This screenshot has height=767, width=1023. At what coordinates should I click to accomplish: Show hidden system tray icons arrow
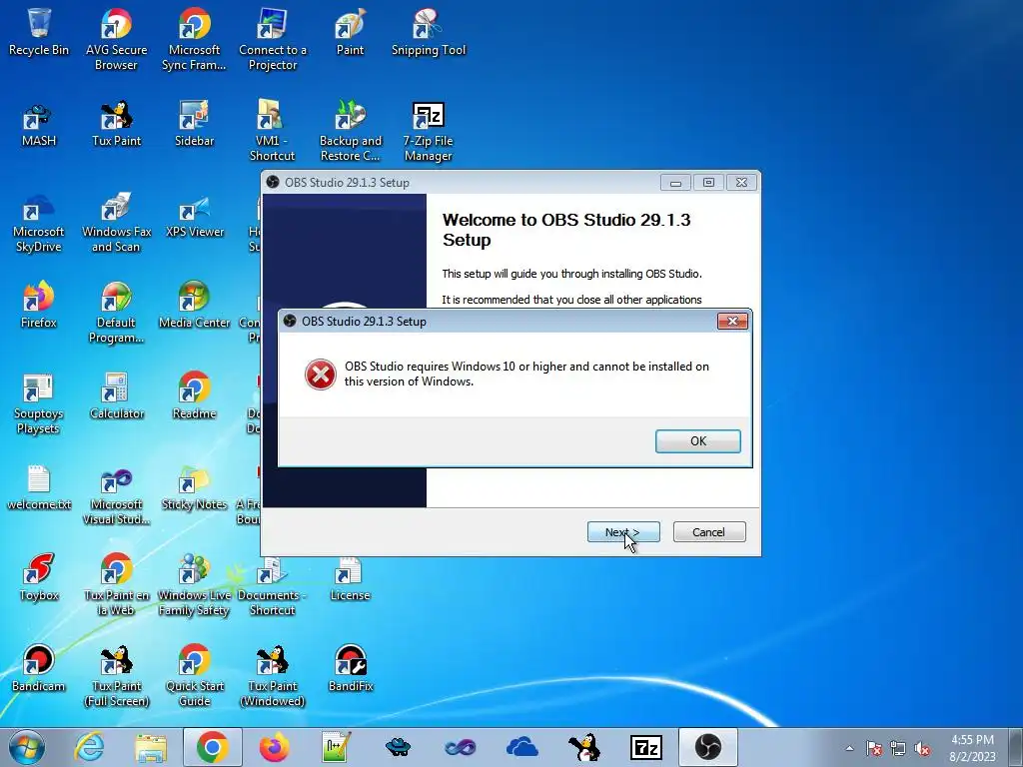849,748
